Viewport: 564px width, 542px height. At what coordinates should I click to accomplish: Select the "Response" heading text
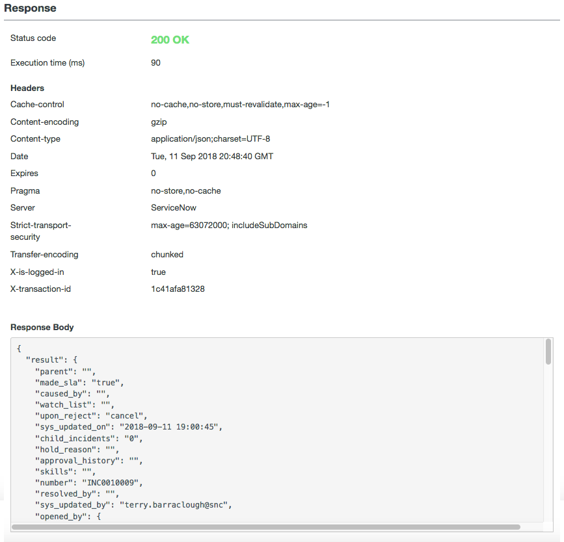tap(30, 8)
